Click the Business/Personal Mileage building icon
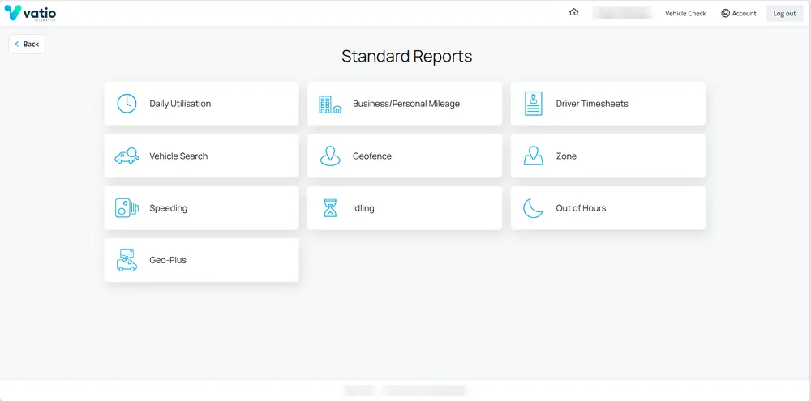Viewport: 811px width, 401px height. click(330, 105)
